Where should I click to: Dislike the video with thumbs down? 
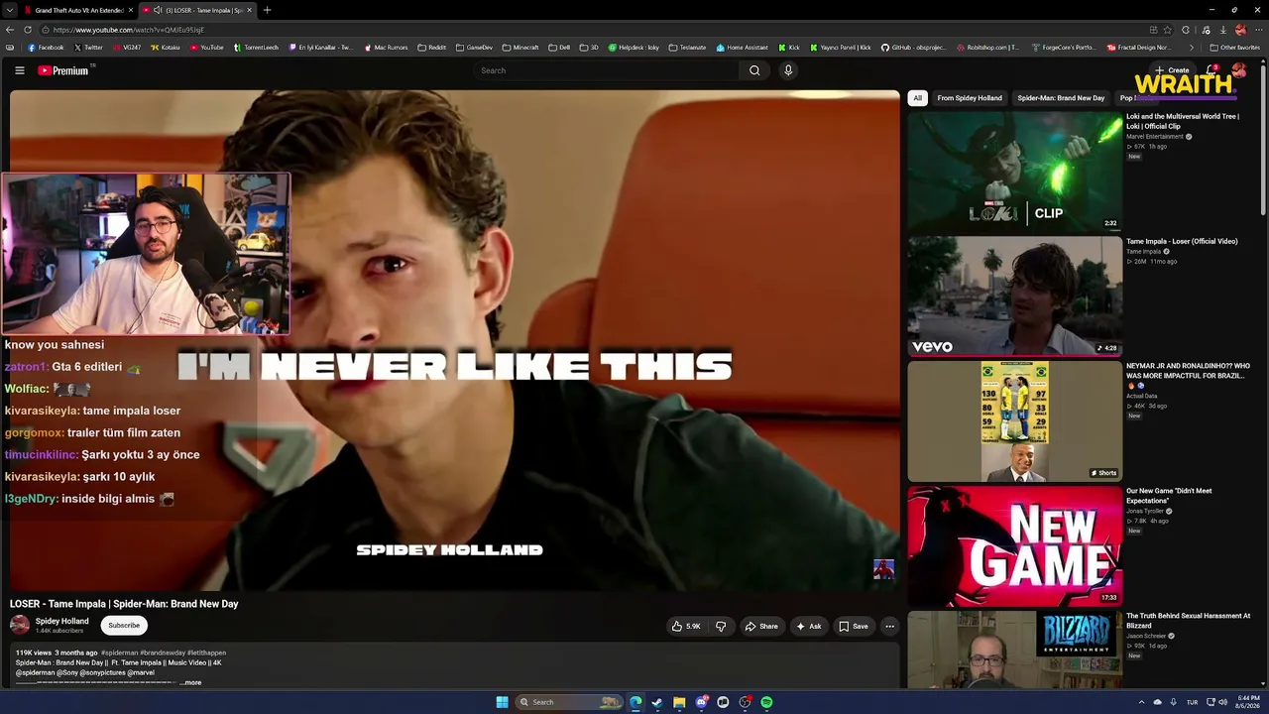click(x=721, y=626)
